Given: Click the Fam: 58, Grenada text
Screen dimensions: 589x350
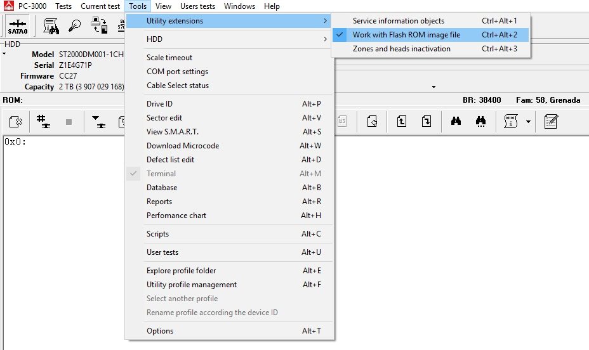Looking at the screenshot, I should pyautogui.click(x=548, y=100).
